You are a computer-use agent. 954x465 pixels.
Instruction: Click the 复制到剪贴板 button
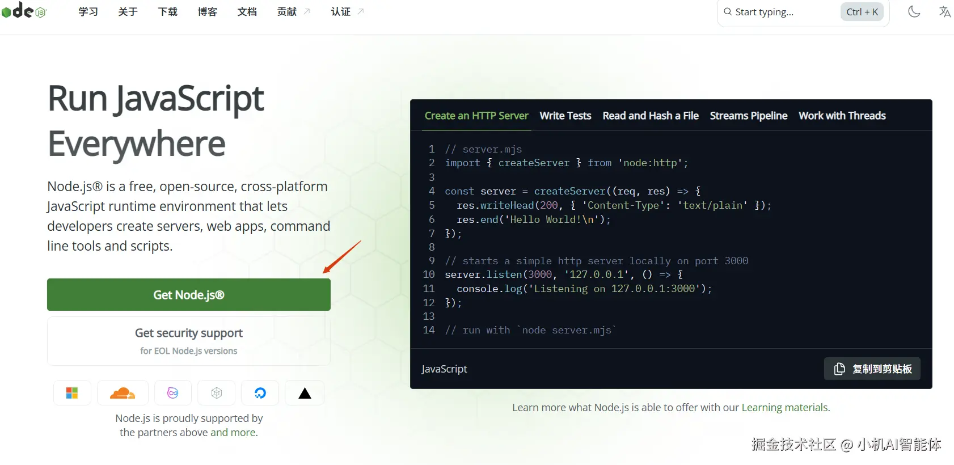point(872,369)
